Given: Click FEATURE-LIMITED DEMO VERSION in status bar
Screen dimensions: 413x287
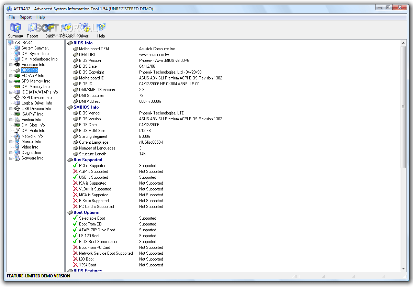Looking at the screenshot, I should (38, 276).
